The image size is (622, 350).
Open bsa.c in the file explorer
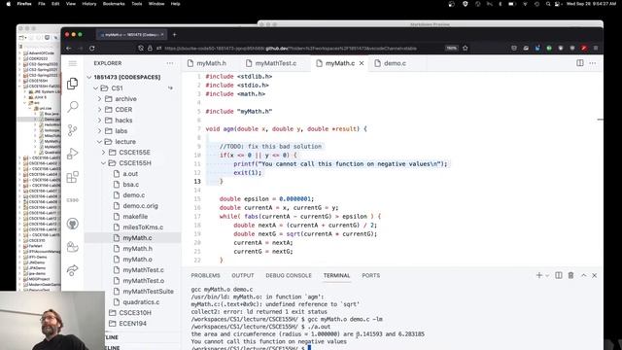[131, 185]
